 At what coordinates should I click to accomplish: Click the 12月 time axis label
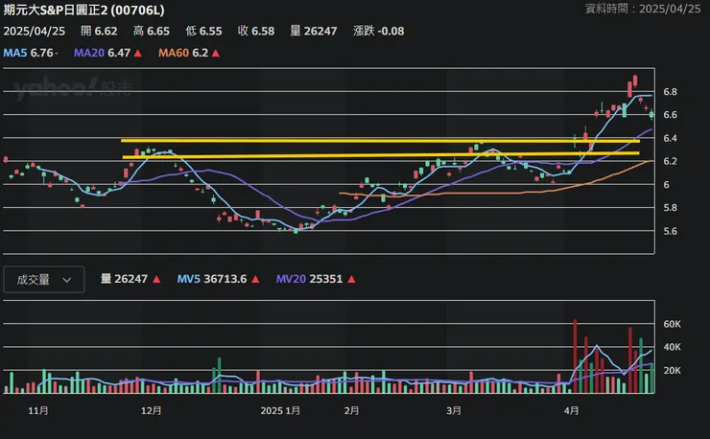152,410
